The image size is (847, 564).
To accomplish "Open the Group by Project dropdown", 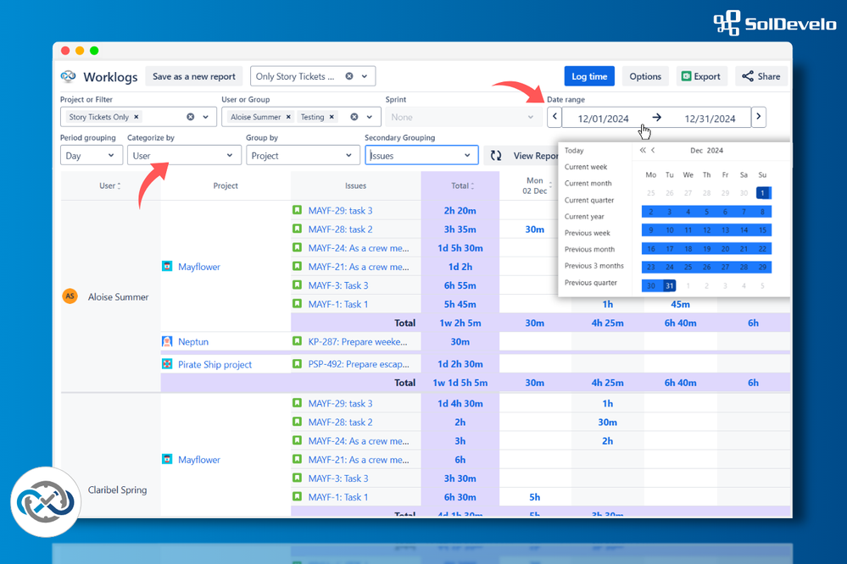I will click(x=303, y=156).
